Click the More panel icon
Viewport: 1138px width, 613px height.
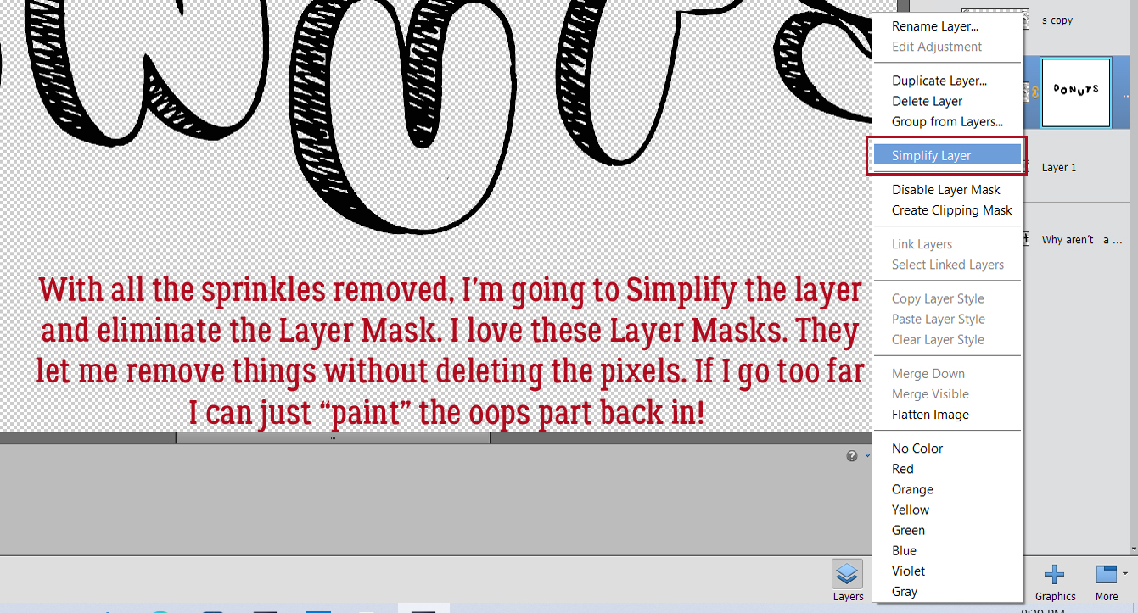point(1106,575)
